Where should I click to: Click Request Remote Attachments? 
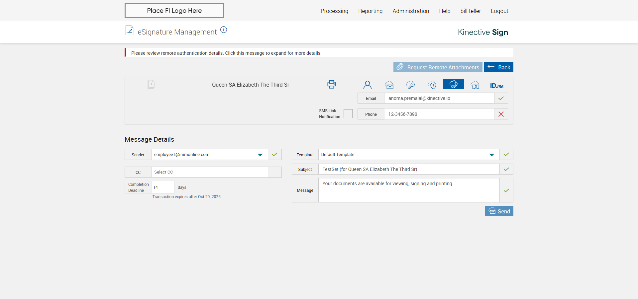pos(438,67)
